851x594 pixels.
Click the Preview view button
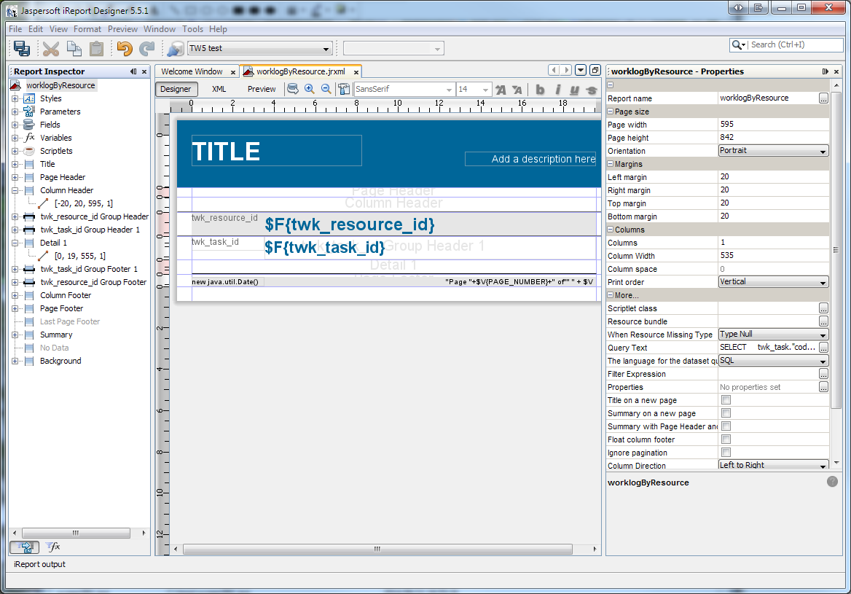pyautogui.click(x=262, y=89)
